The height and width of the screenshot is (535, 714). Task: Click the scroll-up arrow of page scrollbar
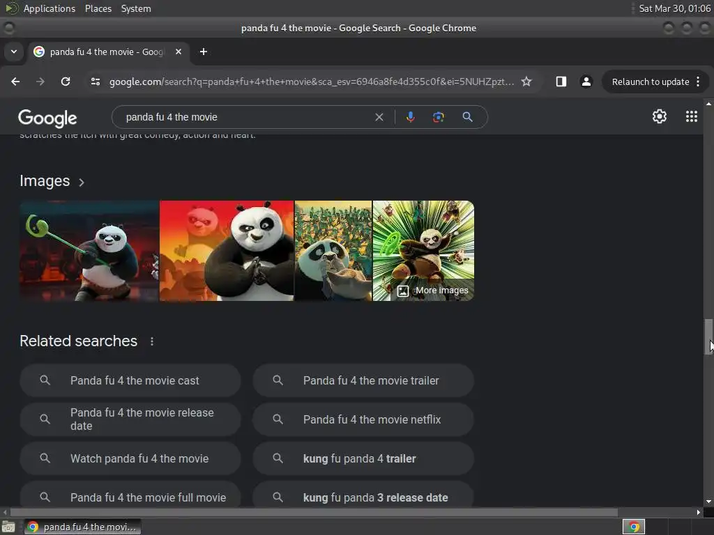point(708,104)
